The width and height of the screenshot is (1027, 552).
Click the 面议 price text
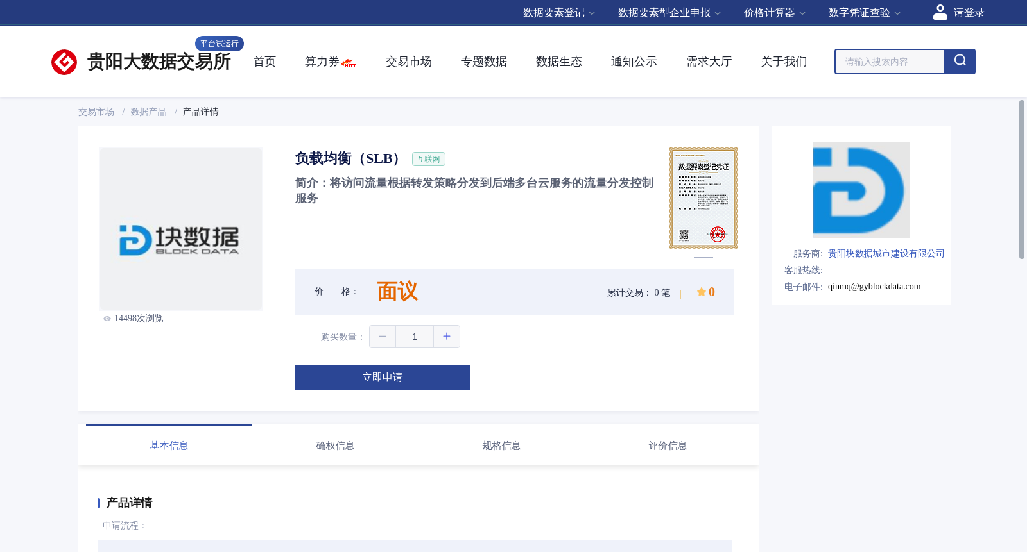coord(397,292)
